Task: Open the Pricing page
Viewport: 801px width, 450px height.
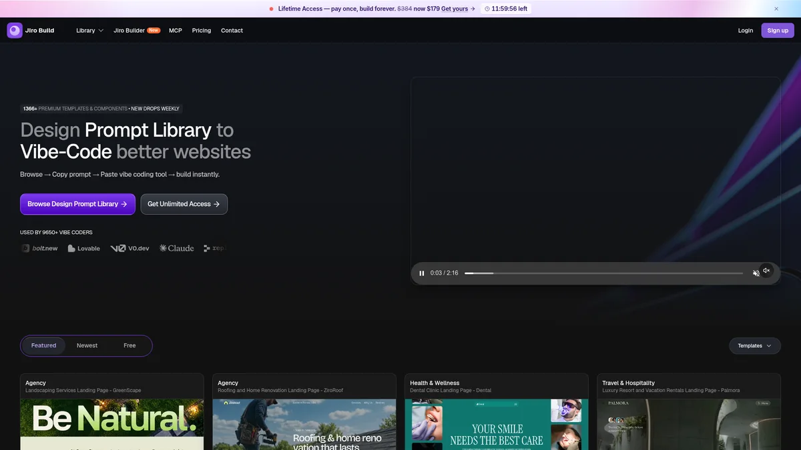Action: coord(202,31)
